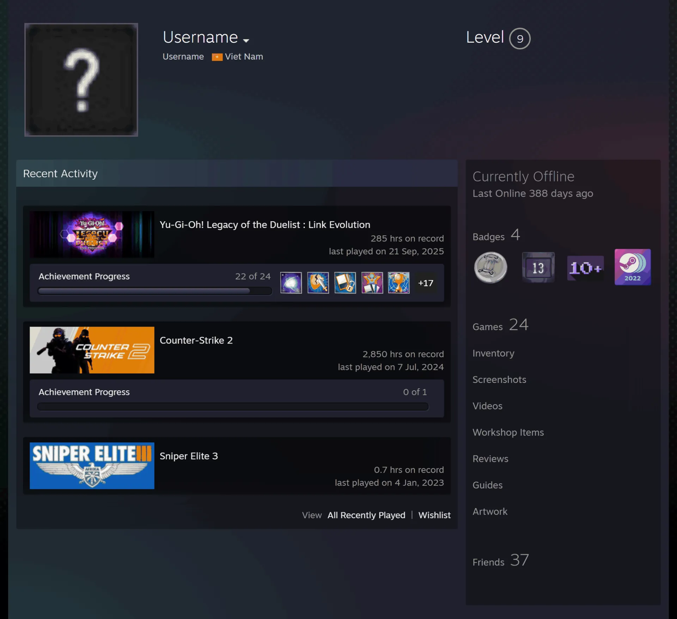Screen dimensions: 677x619
Task: Click the 10+ game collector badge
Action: (x=585, y=268)
